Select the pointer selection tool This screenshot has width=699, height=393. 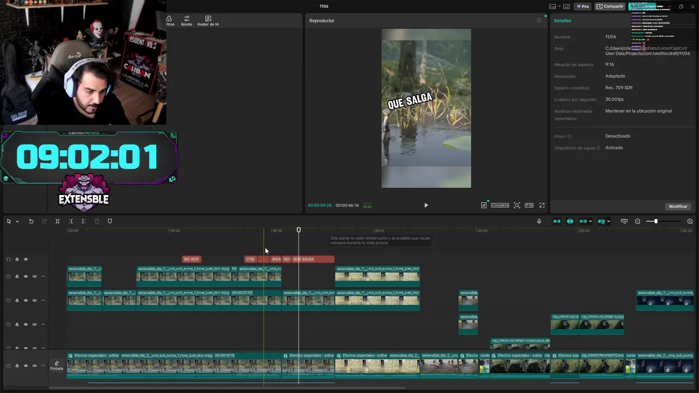[x=9, y=221]
